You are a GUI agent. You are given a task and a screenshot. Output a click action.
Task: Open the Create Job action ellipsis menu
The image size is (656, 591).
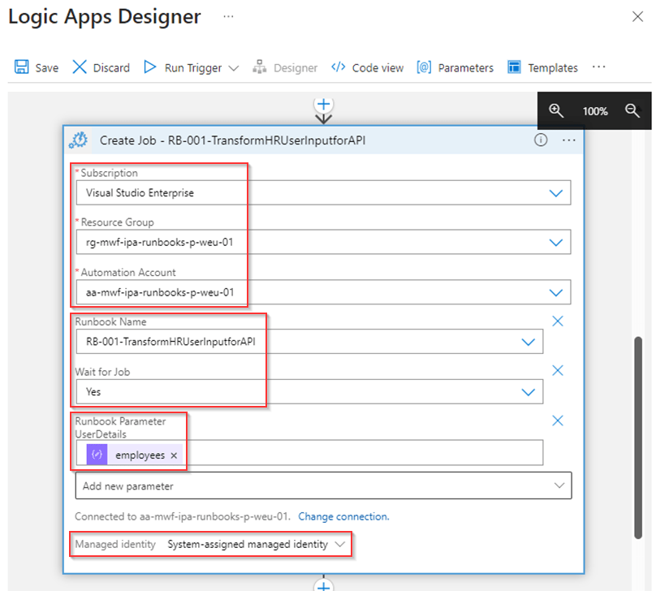(568, 140)
